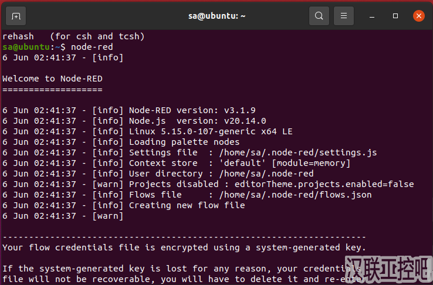
Task: Maximize the terminal window
Action: 395,16
